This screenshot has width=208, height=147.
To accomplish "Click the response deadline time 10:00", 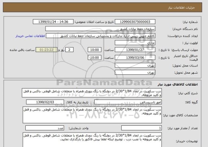I will pyautogui.click(x=95, y=50).
